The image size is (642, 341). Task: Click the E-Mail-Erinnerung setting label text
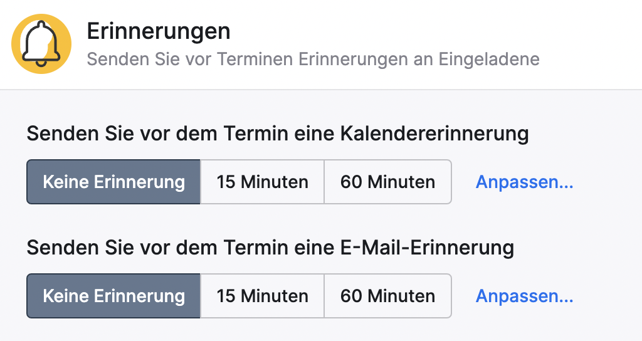tap(270, 248)
